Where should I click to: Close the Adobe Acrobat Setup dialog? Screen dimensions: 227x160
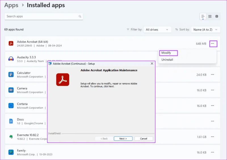pos(152,64)
